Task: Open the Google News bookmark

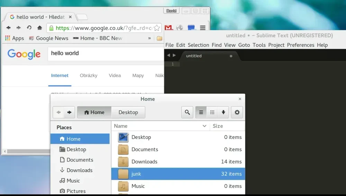Action: (x=48, y=38)
